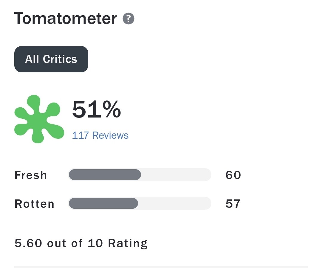Click the Tomatometer help question-mark icon
322x273 pixels.
[x=129, y=19]
